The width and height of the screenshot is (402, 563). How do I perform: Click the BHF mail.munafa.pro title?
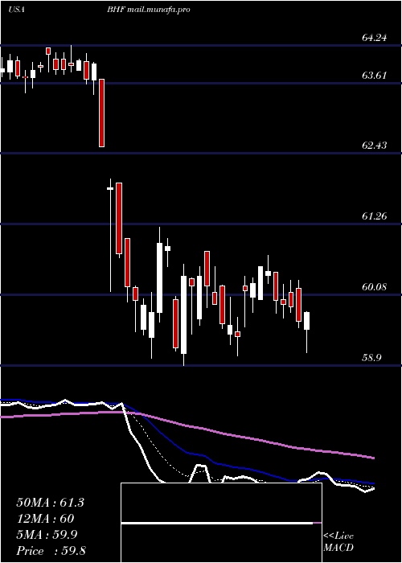[x=148, y=10]
